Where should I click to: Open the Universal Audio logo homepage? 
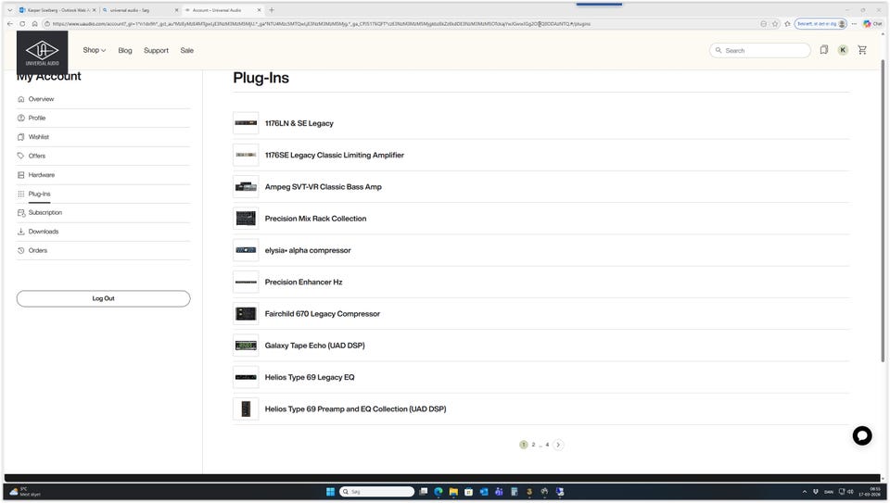pyautogui.click(x=42, y=53)
